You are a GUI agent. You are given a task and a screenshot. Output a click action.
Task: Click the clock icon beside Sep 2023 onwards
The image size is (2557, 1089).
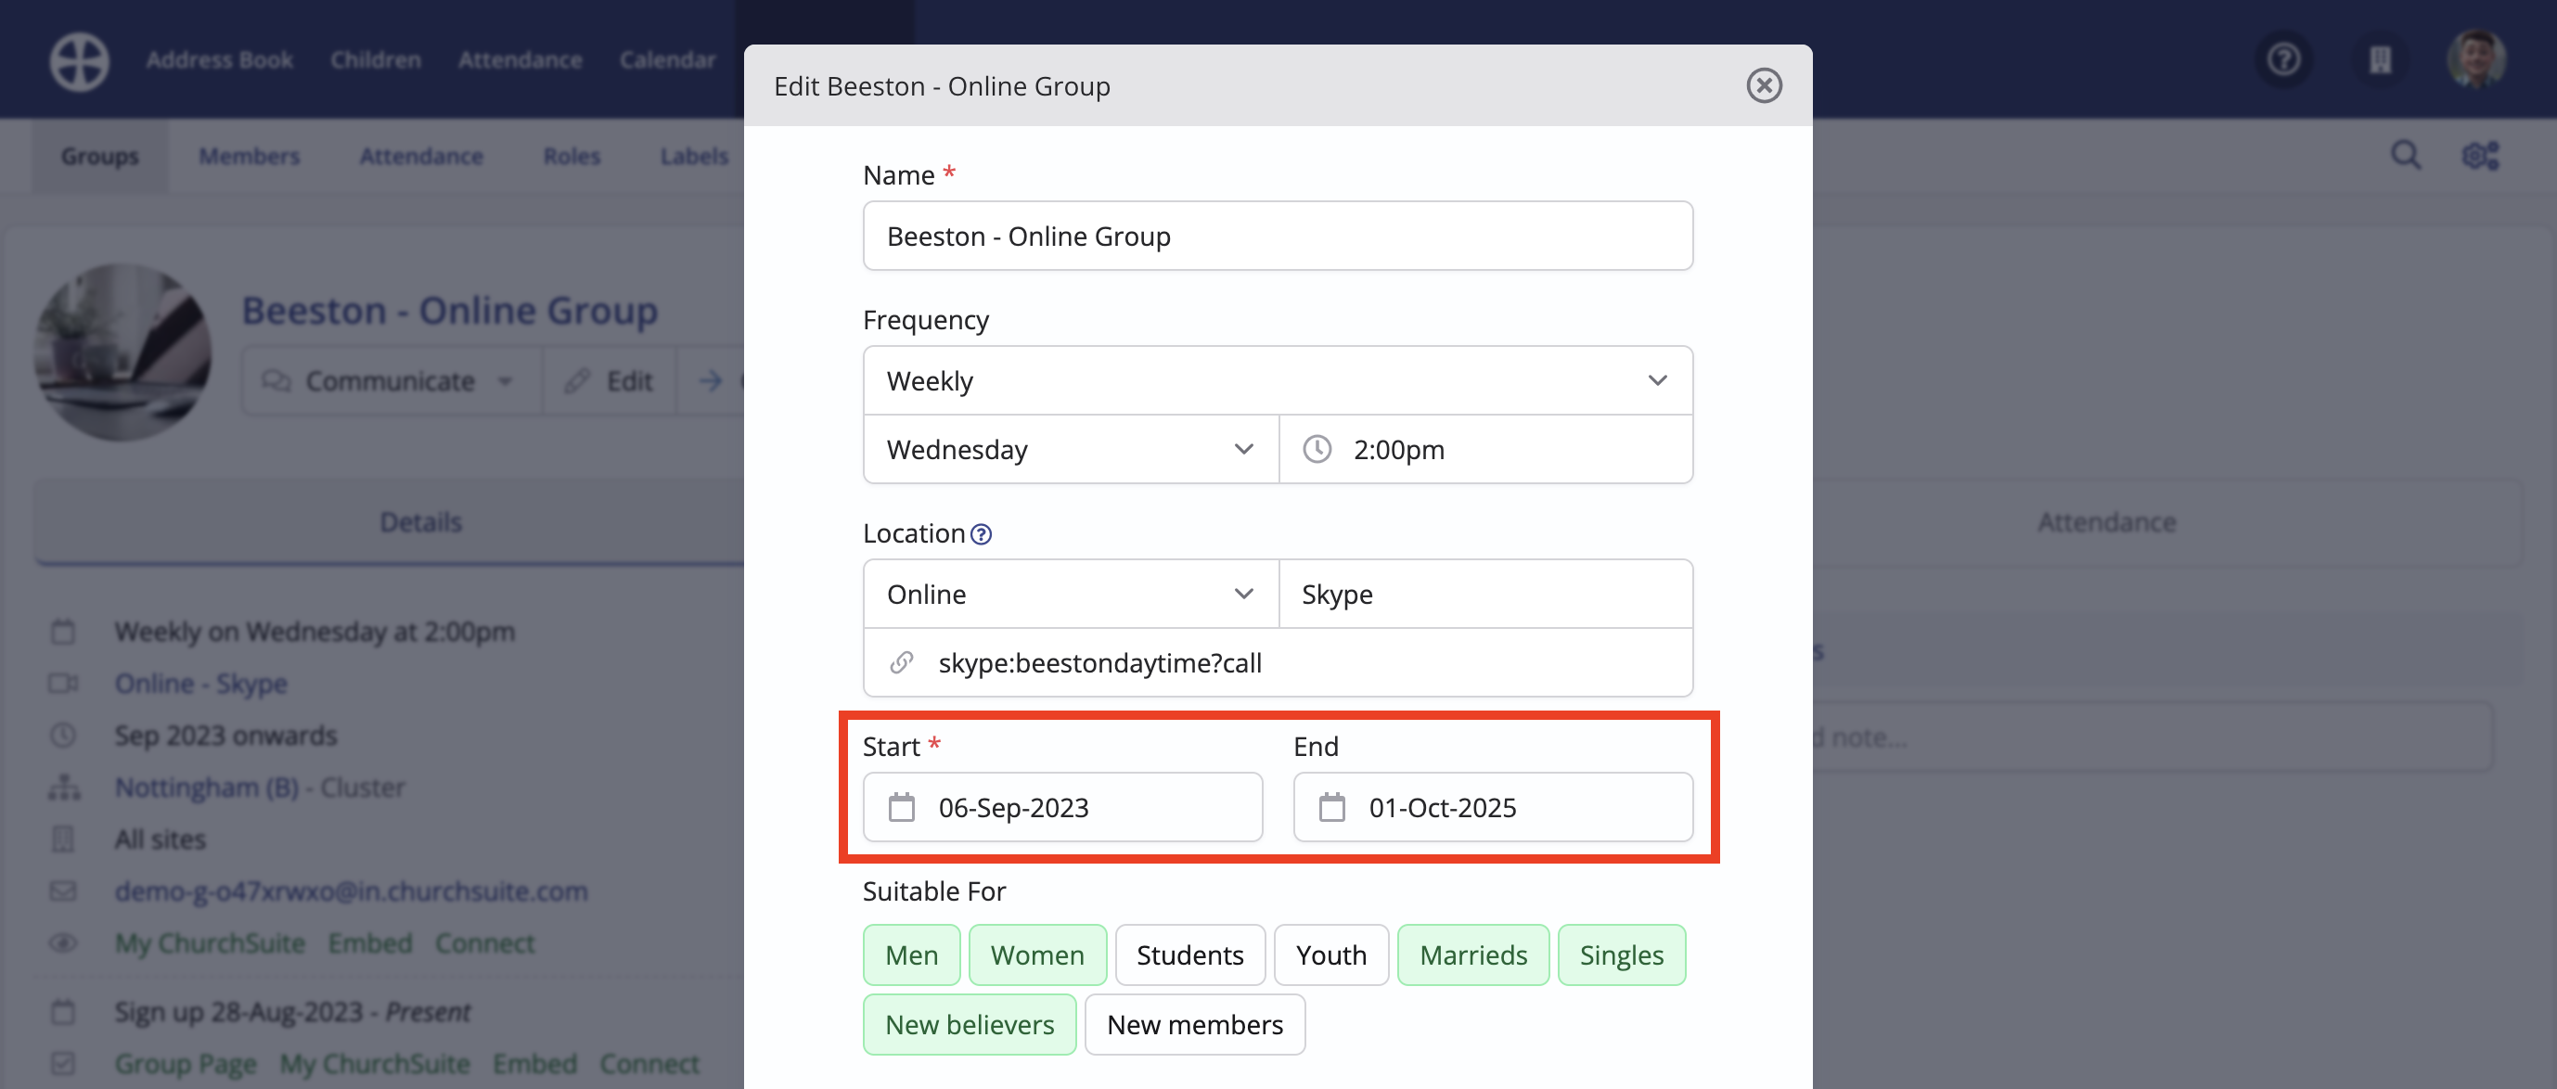coord(62,735)
